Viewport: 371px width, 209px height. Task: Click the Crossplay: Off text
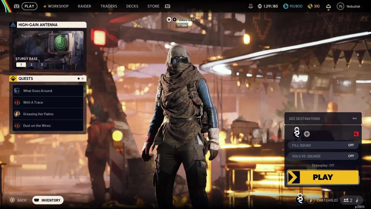pos(323,165)
